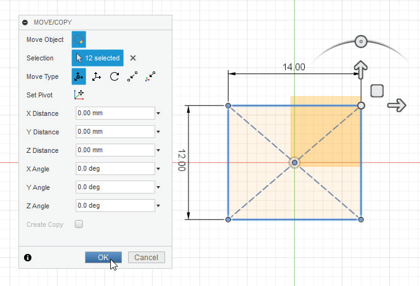
Task: Enable the Create Copy checkbox
Action: click(79, 224)
